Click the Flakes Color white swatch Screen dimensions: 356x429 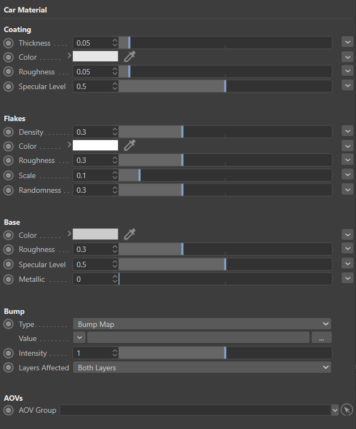(x=95, y=146)
